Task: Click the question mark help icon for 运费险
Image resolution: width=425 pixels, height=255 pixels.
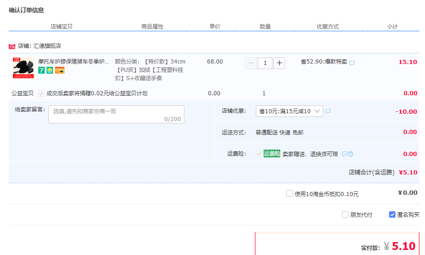Action: (350, 154)
